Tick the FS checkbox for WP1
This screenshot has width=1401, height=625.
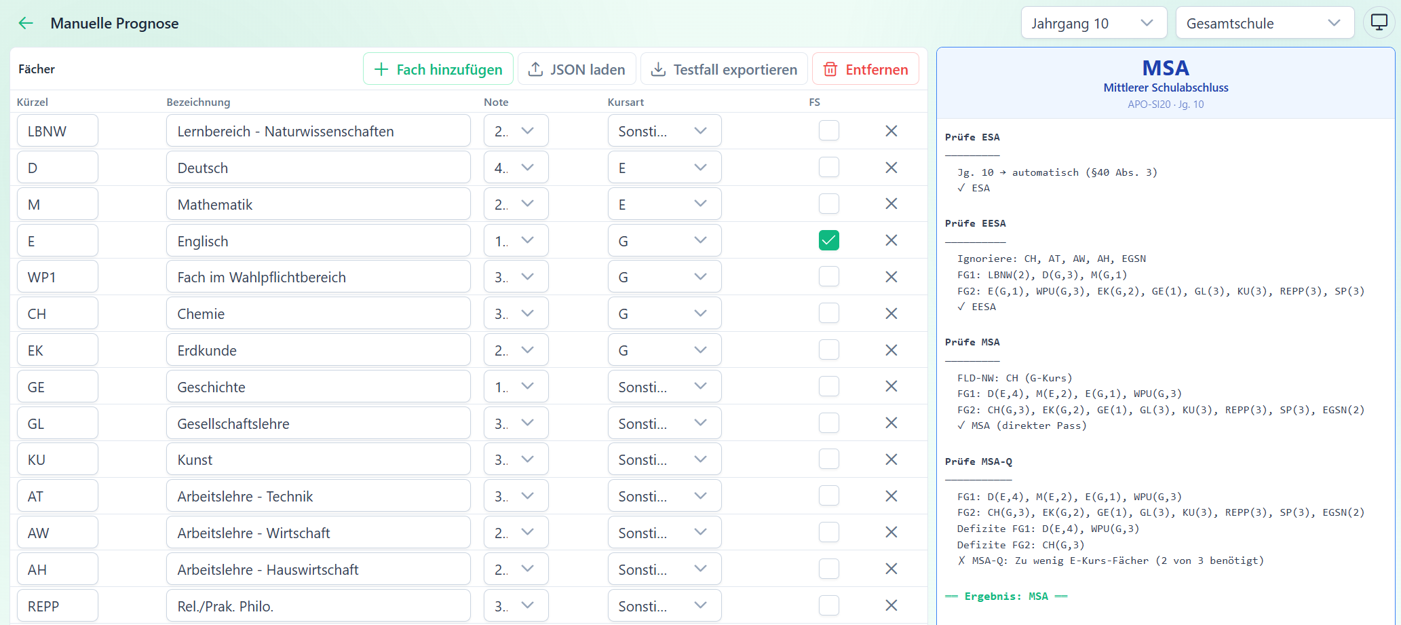[x=829, y=276]
